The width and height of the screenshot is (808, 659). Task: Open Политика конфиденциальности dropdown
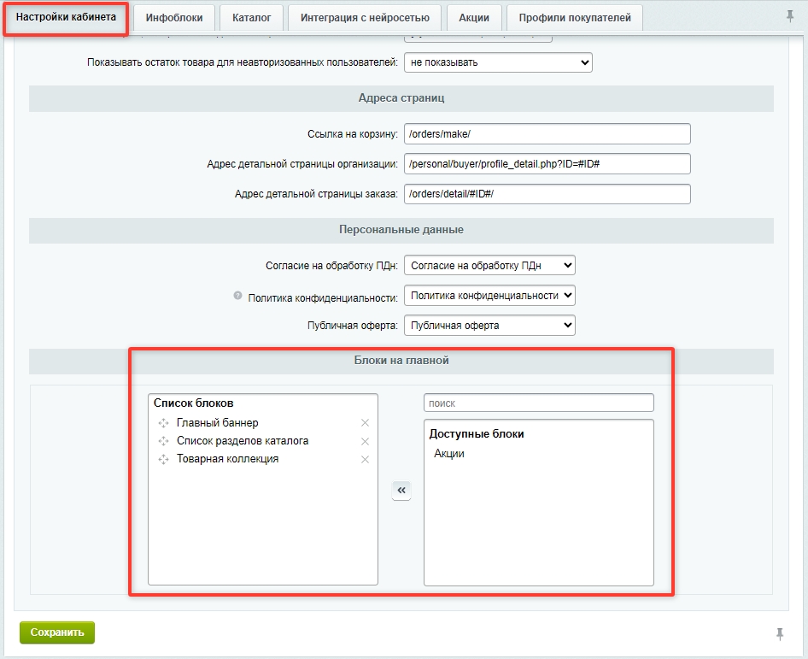[x=489, y=296]
